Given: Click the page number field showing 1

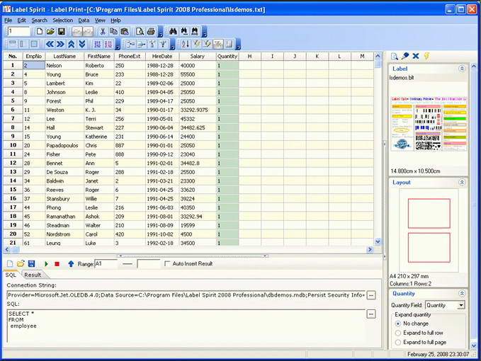Looking at the screenshot, I should (x=18, y=31).
